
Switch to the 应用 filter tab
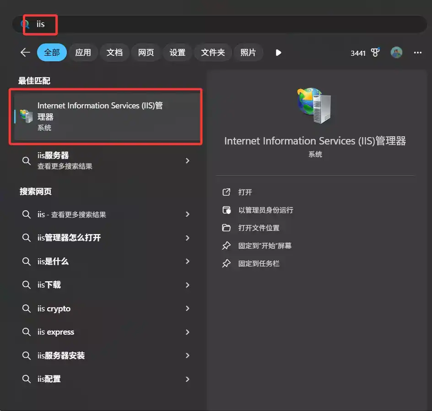tap(83, 52)
